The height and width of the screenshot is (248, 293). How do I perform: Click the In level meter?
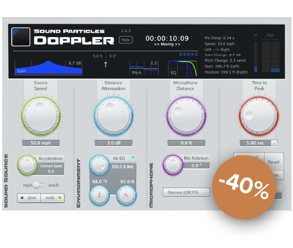(x=256, y=56)
